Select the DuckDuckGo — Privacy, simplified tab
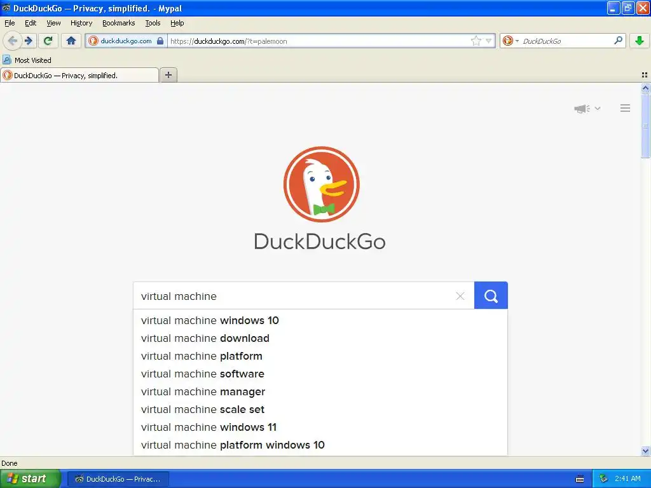The width and height of the screenshot is (651, 488). pos(79,75)
